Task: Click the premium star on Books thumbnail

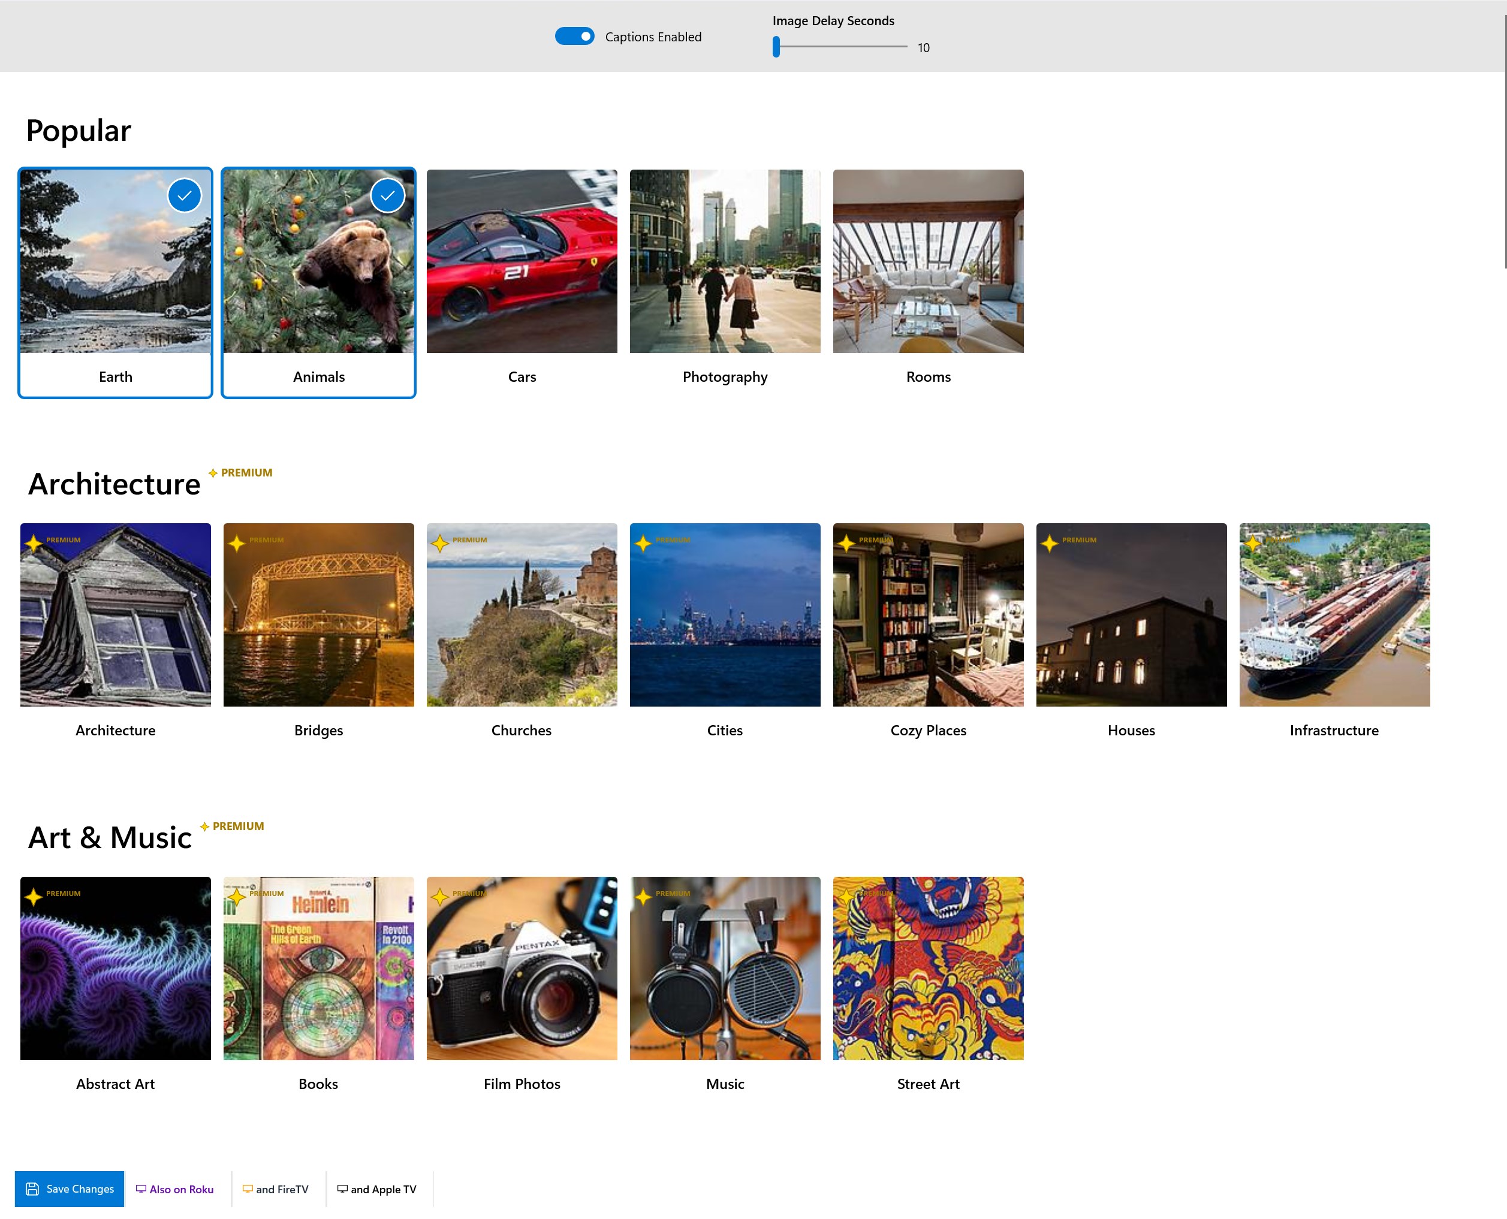Action: pyautogui.click(x=237, y=897)
